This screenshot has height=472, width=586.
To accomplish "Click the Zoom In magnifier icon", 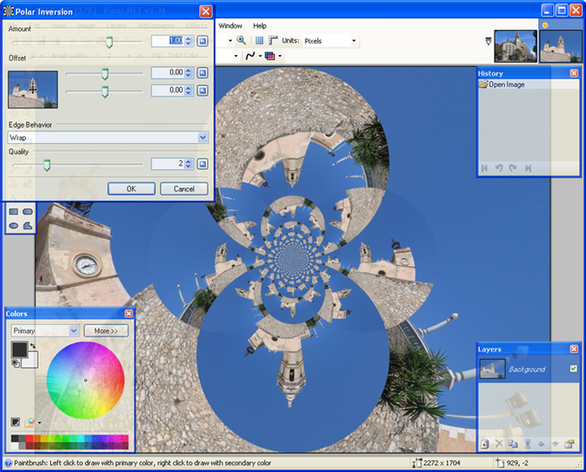I will pos(241,40).
